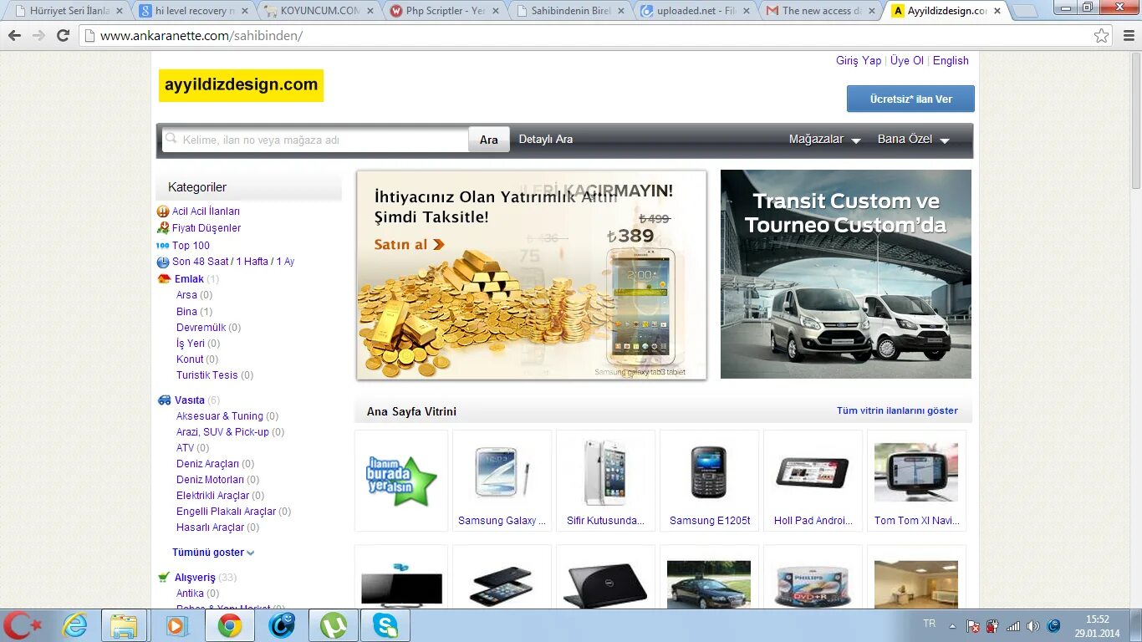This screenshot has height=642, width=1142.
Task: Click the search magnifier icon
Action: point(171,139)
